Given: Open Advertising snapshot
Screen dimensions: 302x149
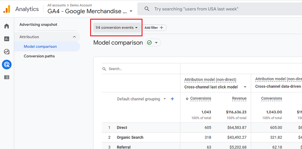Looking at the screenshot, I should click(39, 25).
